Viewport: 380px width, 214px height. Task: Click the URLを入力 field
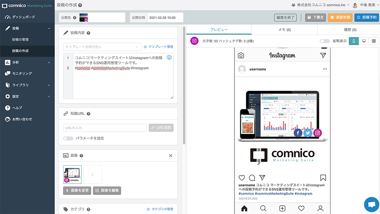pos(105,128)
